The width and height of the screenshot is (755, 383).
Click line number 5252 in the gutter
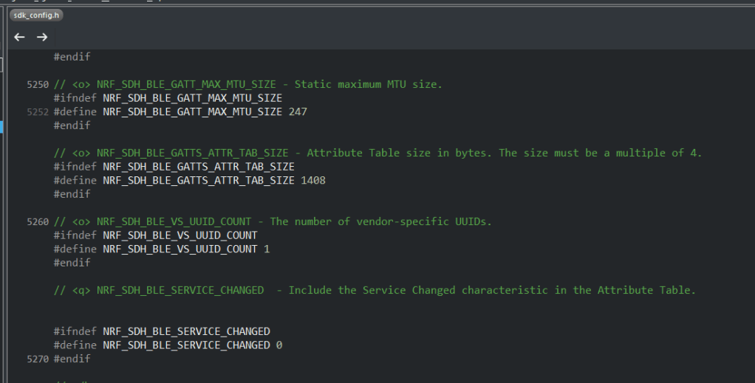pyautogui.click(x=37, y=112)
